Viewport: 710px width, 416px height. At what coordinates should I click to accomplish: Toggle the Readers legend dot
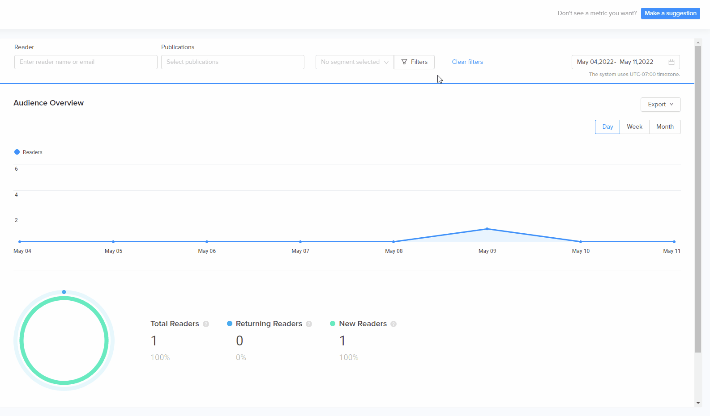click(x=17, y=152)
